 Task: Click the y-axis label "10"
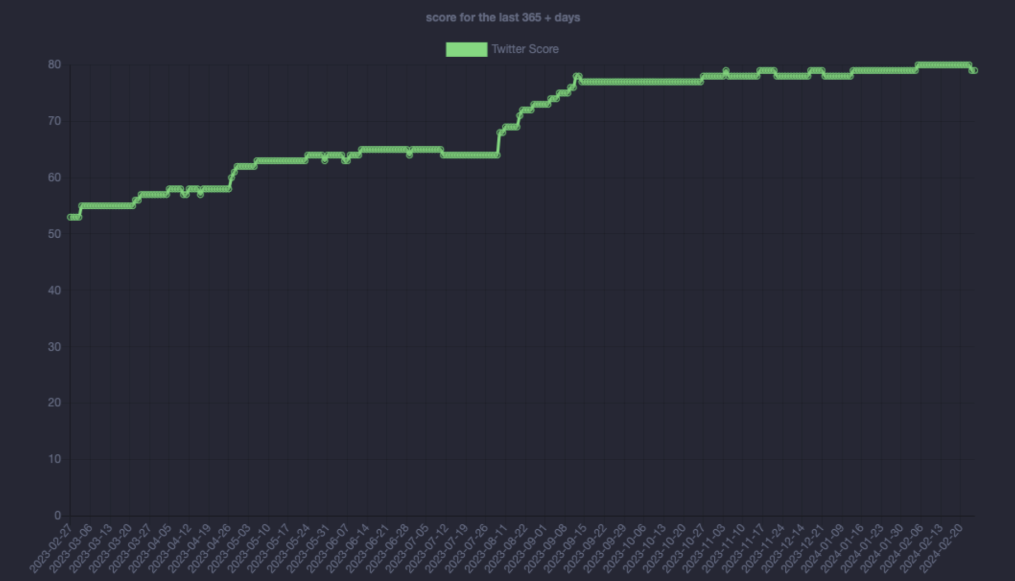54,459
